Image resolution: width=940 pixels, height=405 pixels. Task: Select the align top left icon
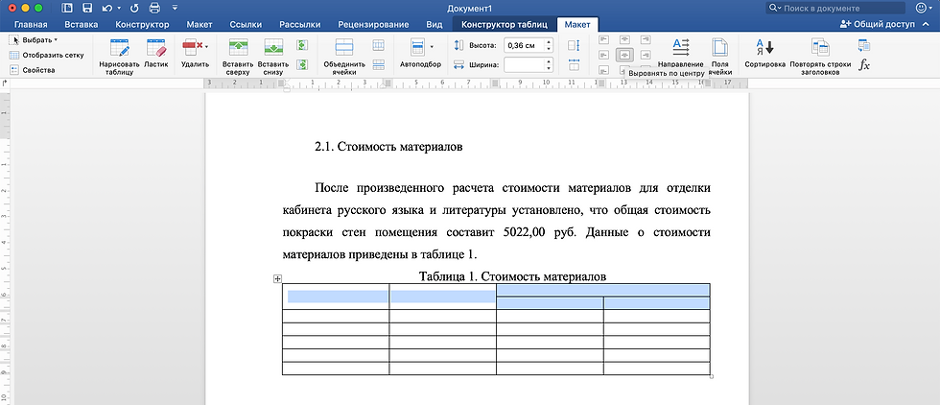click(604, 39)
